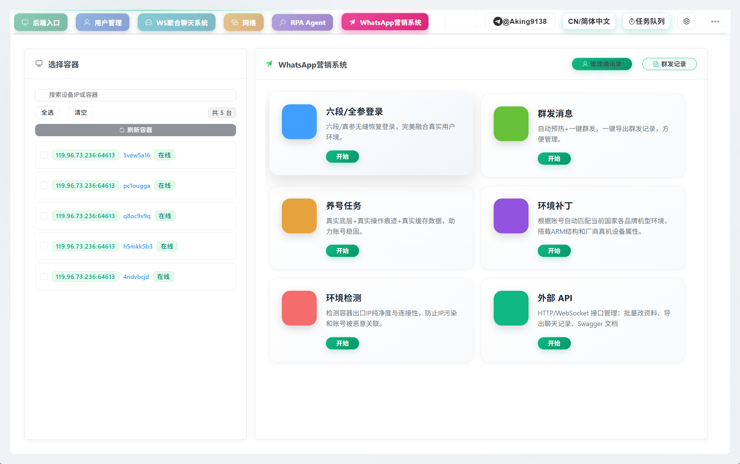The image size is (740, 464).
Task: Click the IP tag in the q8oc9x9q row
Action: pyautogui.click(x=85, y=216)
